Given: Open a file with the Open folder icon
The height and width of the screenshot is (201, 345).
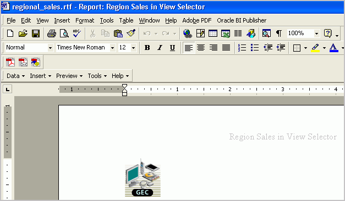Looking at the screenshot, I should (x=23, y=33).
